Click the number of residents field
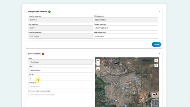190x107 pixels. point(61,95)
